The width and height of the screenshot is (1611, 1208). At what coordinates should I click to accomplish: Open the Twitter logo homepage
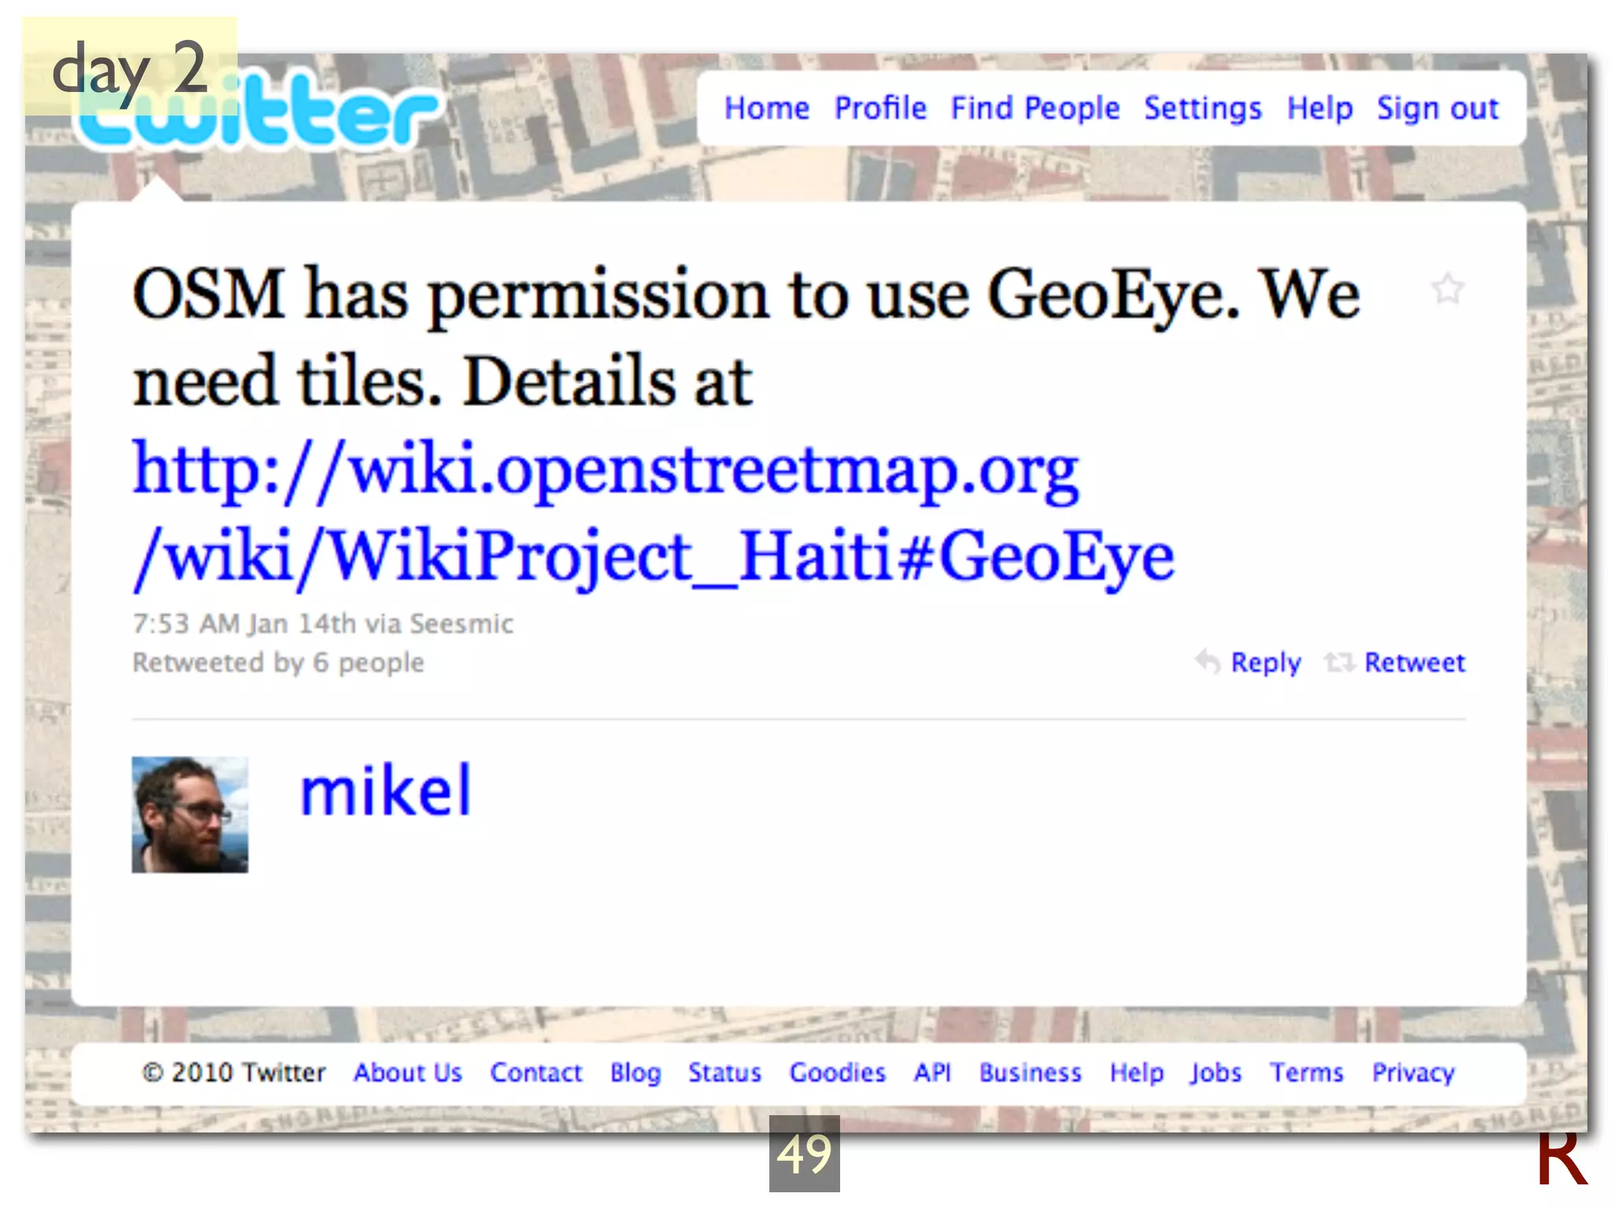tap(260, 110)
